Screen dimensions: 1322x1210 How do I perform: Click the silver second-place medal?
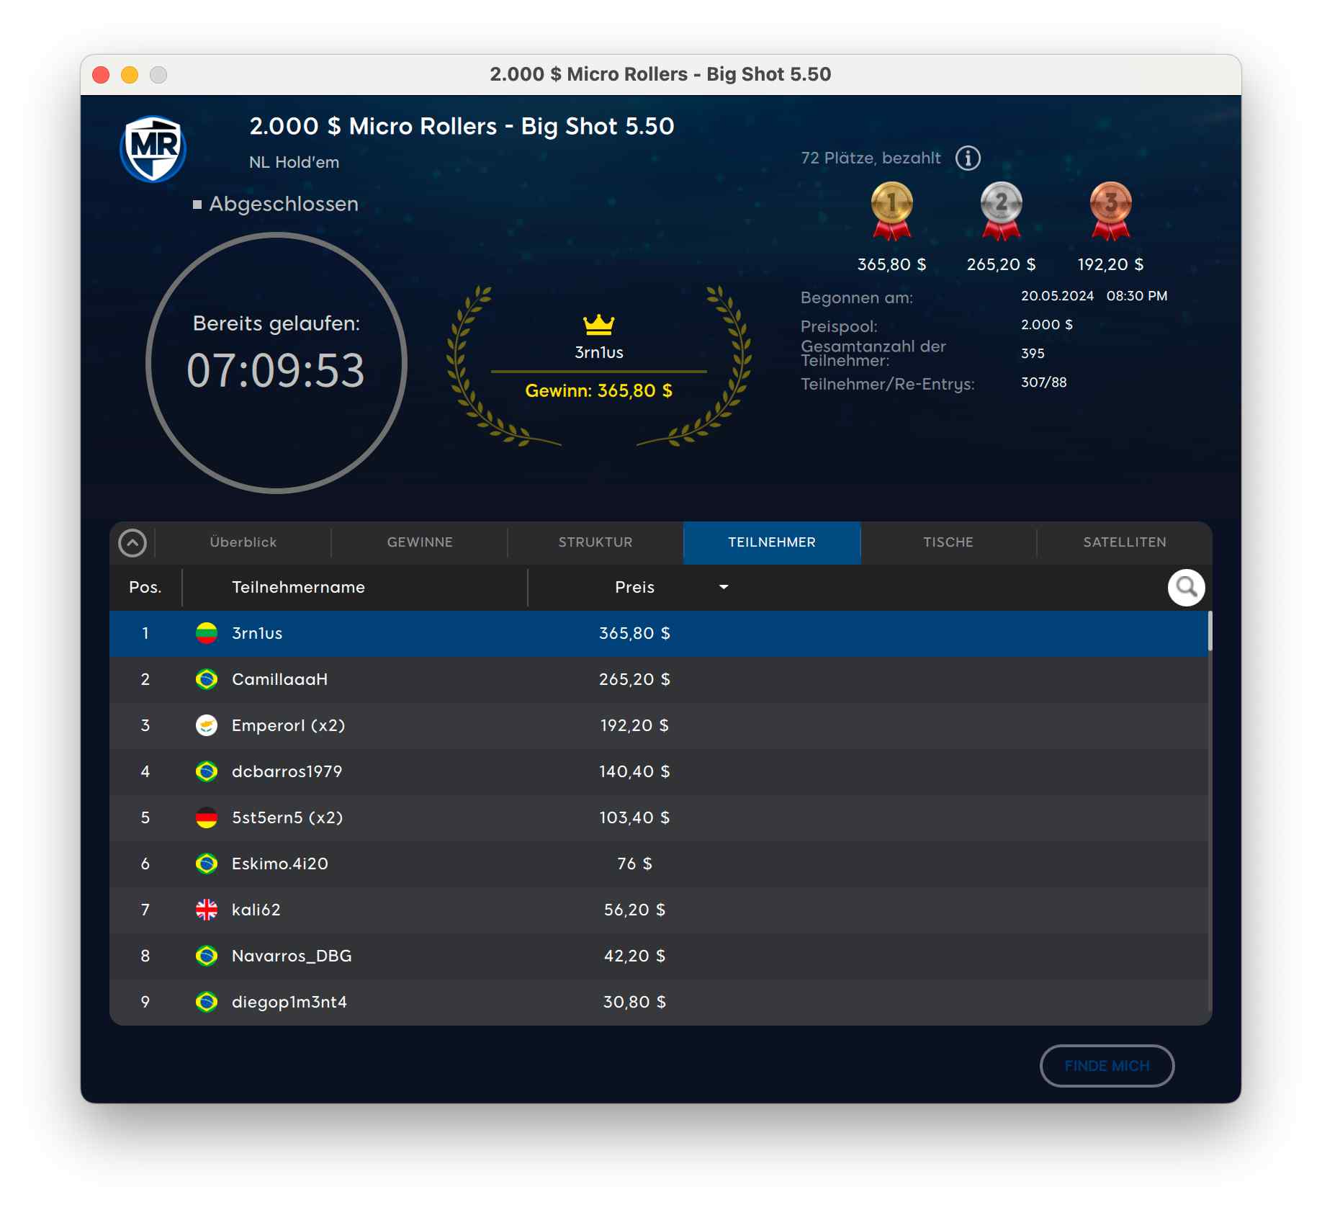click(x=1001, y=210)
